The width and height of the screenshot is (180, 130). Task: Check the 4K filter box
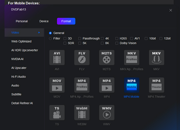click(x=102, y=38)
